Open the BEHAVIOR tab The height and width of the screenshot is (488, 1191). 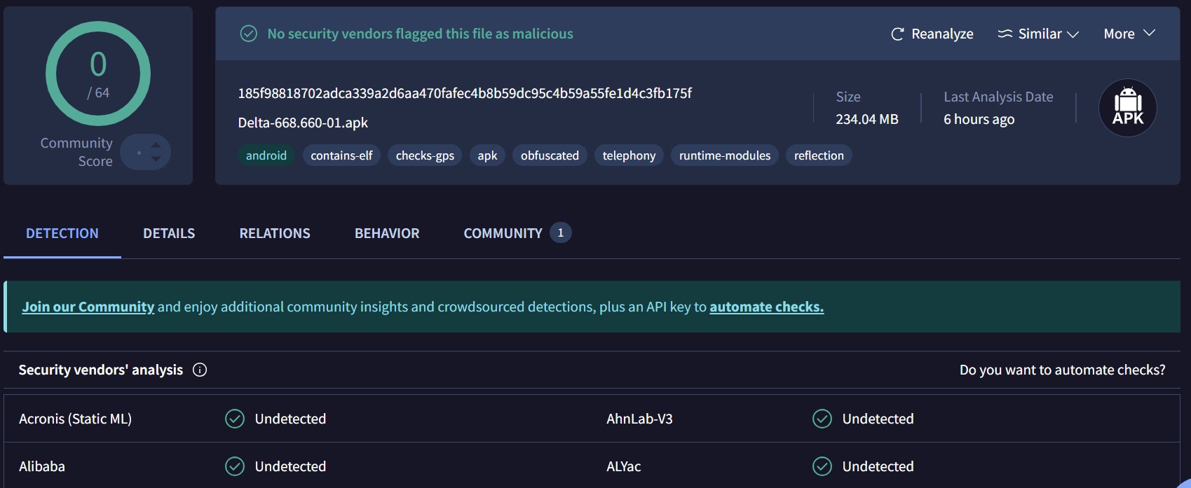point(387,233)
